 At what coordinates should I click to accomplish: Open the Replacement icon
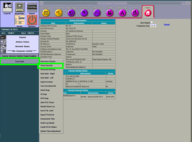click(x=123, y=12)
